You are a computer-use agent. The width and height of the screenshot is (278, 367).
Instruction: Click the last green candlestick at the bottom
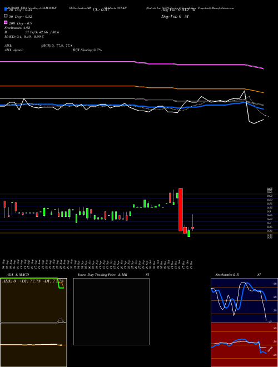point(189,234)
